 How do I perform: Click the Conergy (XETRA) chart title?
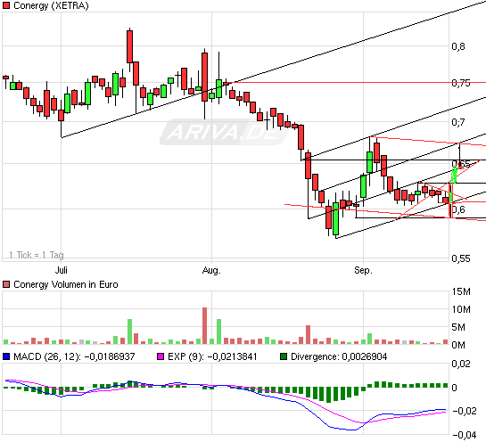[51, 5]
